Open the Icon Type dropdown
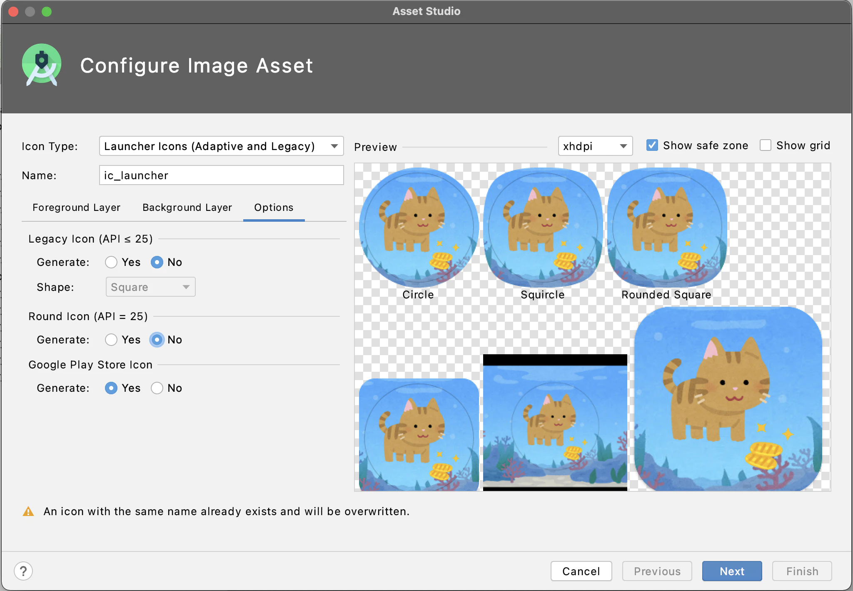 [221, 146]
